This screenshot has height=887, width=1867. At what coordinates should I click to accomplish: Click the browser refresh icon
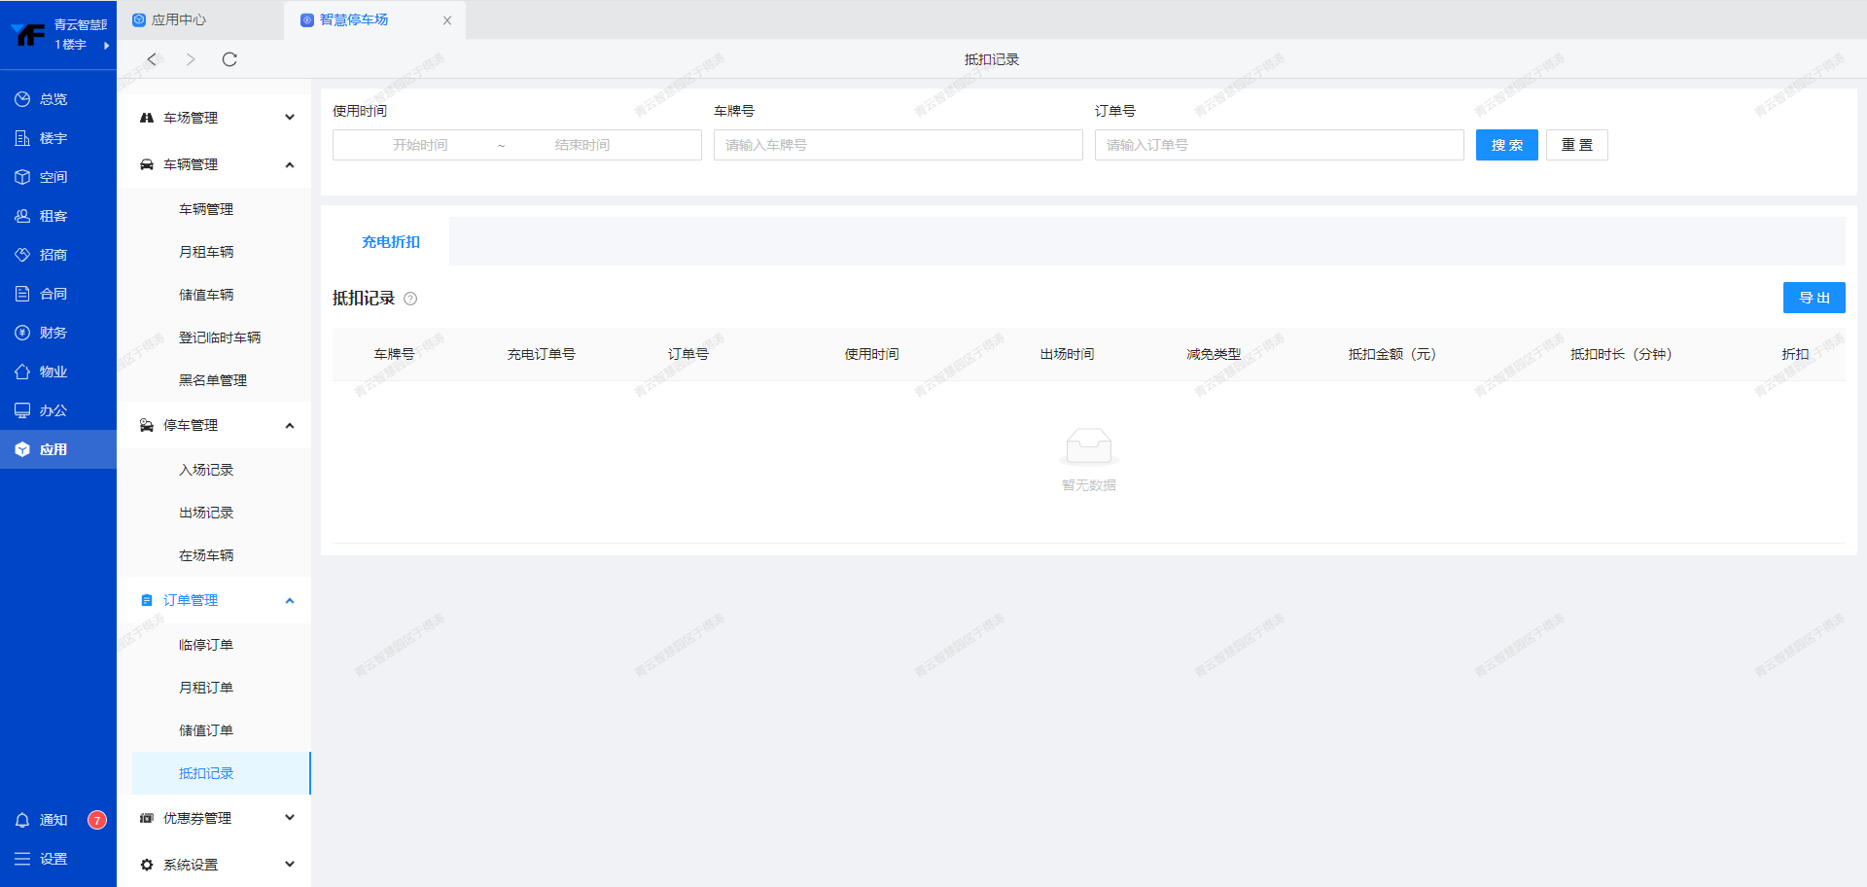[229, 59]
